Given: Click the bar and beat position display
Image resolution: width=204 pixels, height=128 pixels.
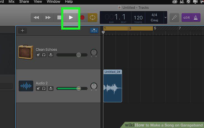Looking at the screenshot, I should pyautogui.click(x=115, y=17).
